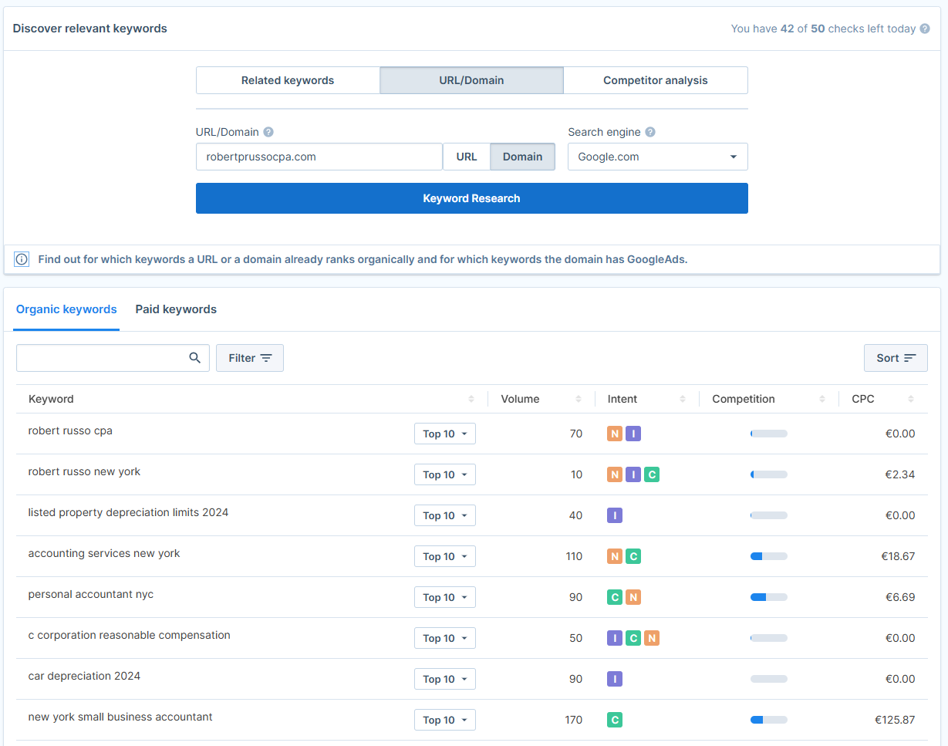The image size is (948, 746).
Task: Click CPC value €18.67
Action: click(898, 556)
